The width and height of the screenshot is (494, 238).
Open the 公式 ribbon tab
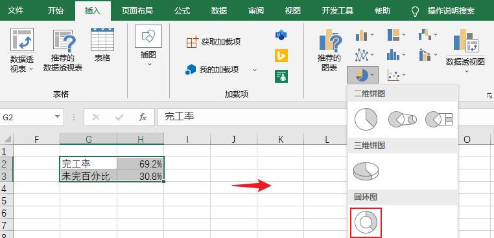182,11
